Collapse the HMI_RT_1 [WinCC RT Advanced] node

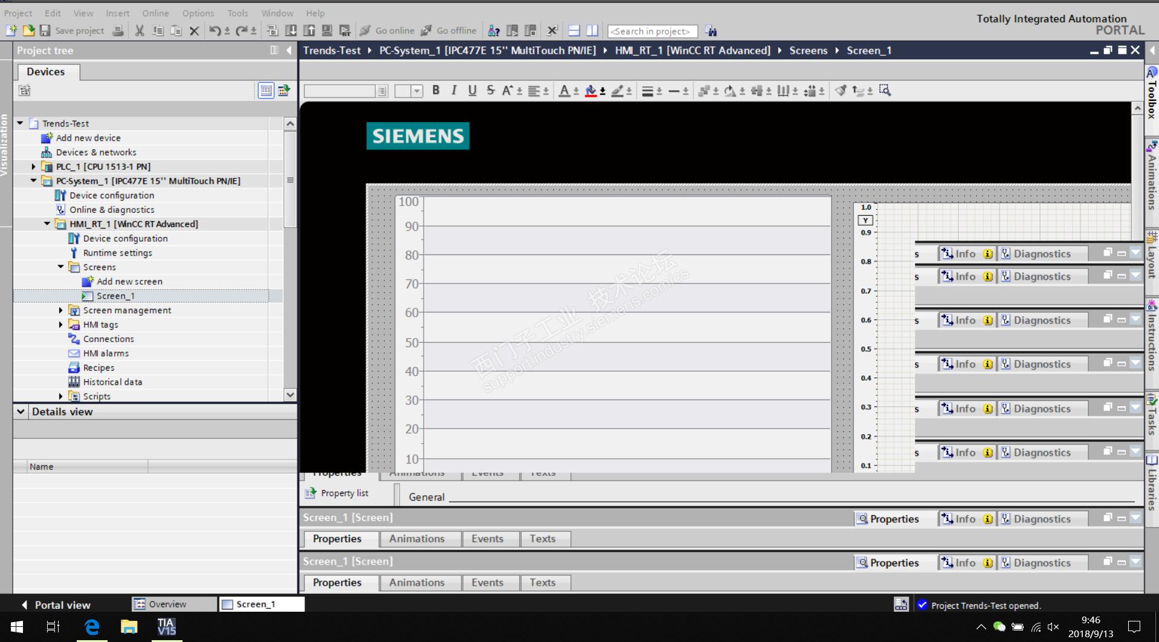tap(47, 224)
